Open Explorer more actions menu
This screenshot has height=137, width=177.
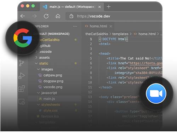[75, 26]
